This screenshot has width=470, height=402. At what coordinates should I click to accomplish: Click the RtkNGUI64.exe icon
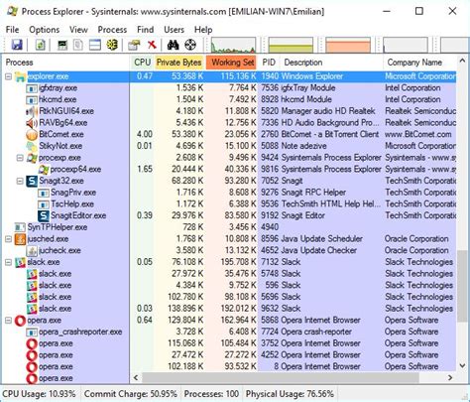32,111
